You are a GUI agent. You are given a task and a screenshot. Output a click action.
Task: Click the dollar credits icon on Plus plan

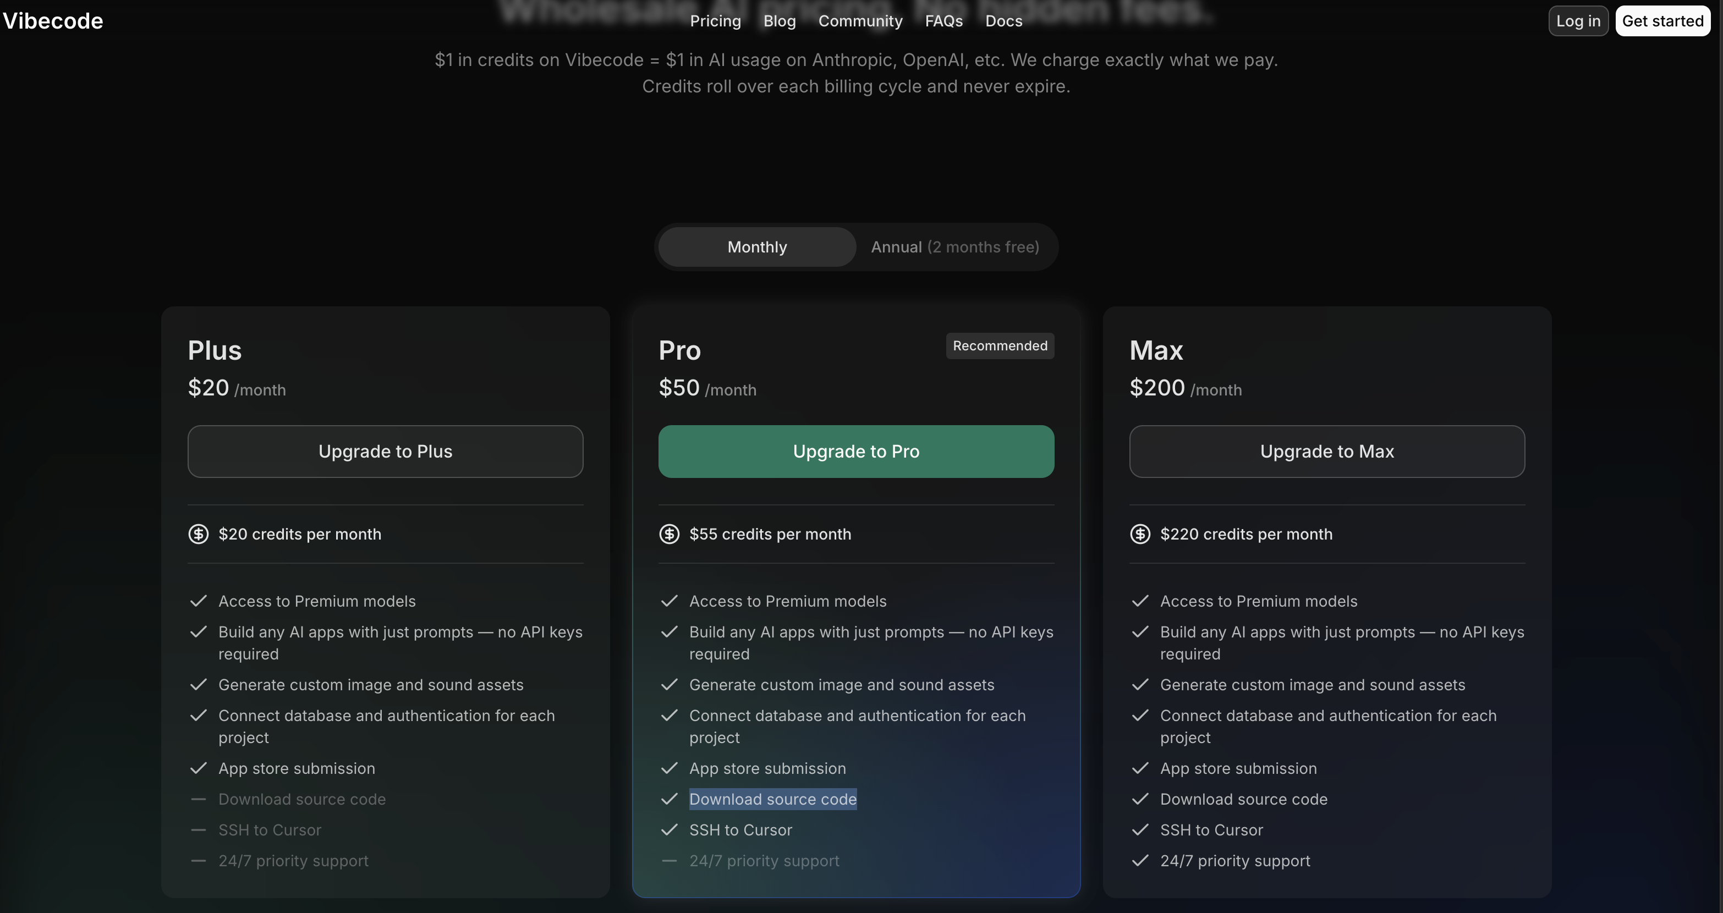(x=199, y=533)
